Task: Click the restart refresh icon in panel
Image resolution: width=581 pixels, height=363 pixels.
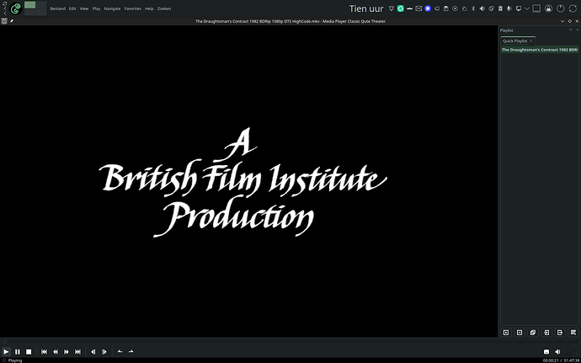Action: click(x=573, y=8)
